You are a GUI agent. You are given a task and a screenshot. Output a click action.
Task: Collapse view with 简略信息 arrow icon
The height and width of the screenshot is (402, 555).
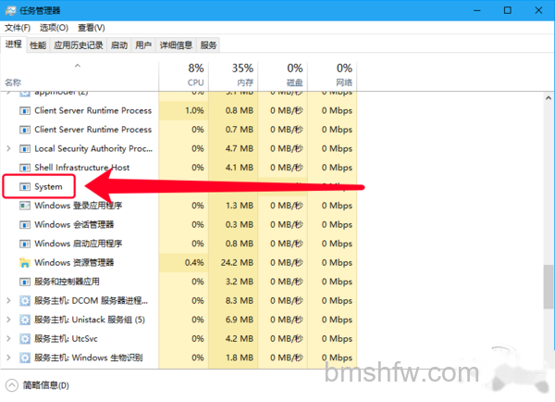[12, 385]
